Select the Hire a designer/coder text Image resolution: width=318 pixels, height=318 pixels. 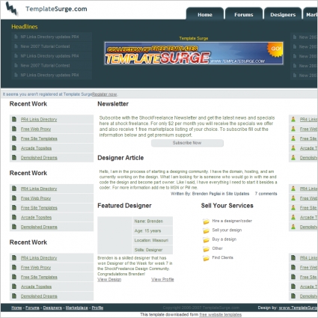(232, 221)
